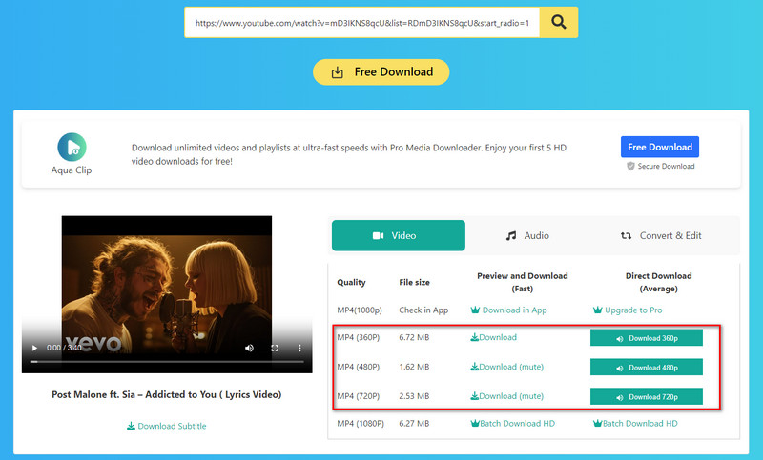Click the Download 480p button
Viewport: 763px width, 460px height.
[647, 368]
